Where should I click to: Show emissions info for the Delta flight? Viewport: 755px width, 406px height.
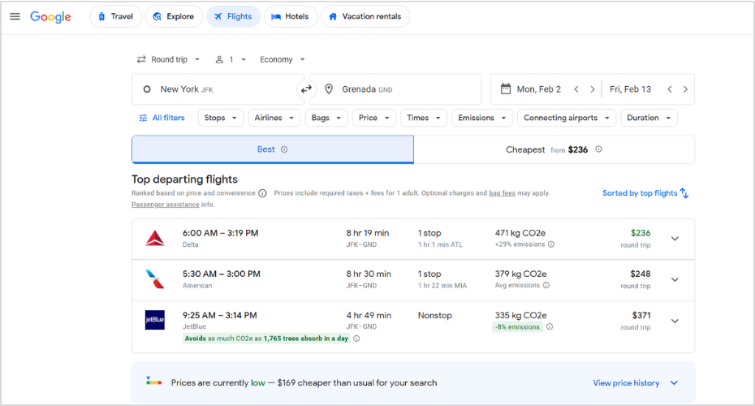551,244
